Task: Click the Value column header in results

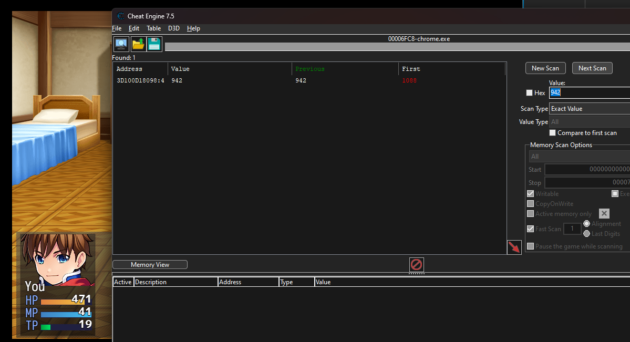Action: [x=230, y=69]
